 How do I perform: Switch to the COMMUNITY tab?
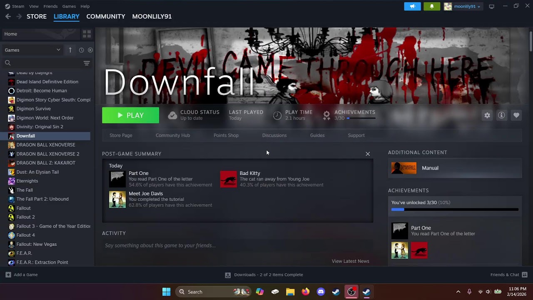point(106,16)
